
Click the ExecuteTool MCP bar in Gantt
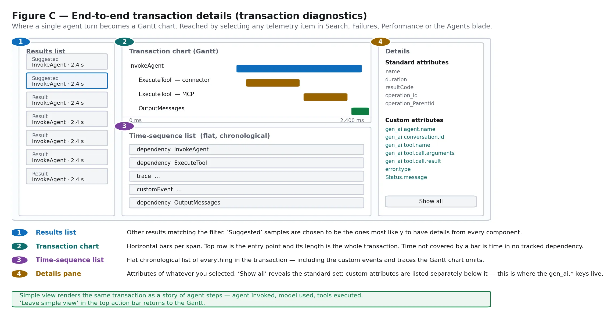coord(325,97)
